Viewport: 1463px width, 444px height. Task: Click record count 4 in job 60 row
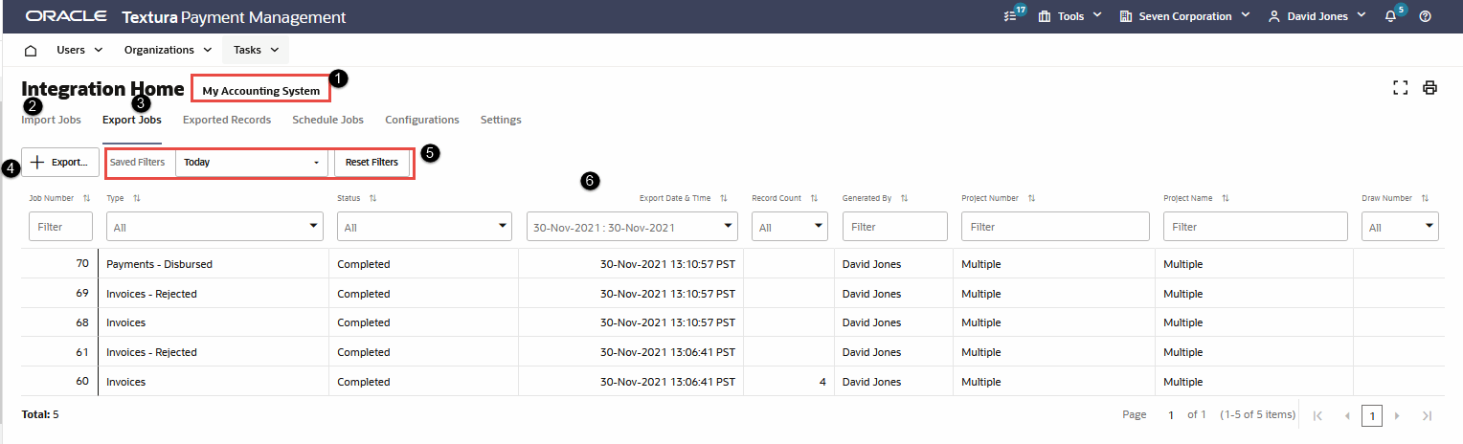789,382
